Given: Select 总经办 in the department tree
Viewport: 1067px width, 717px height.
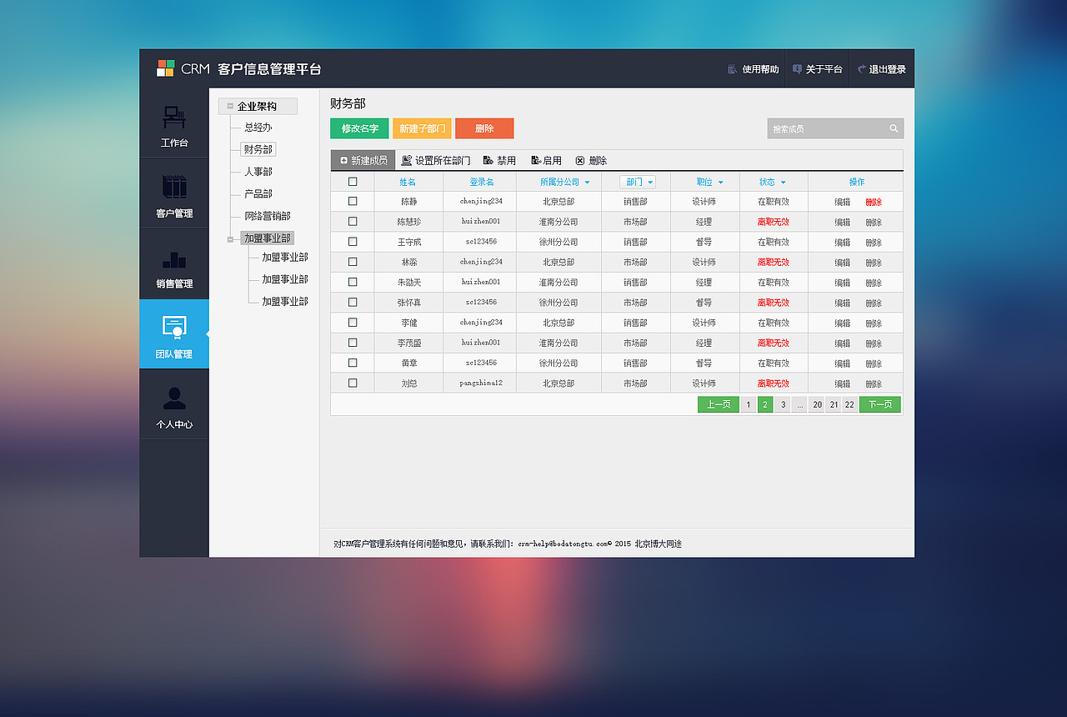Looking at the screenshot, I should click(258, 128).
